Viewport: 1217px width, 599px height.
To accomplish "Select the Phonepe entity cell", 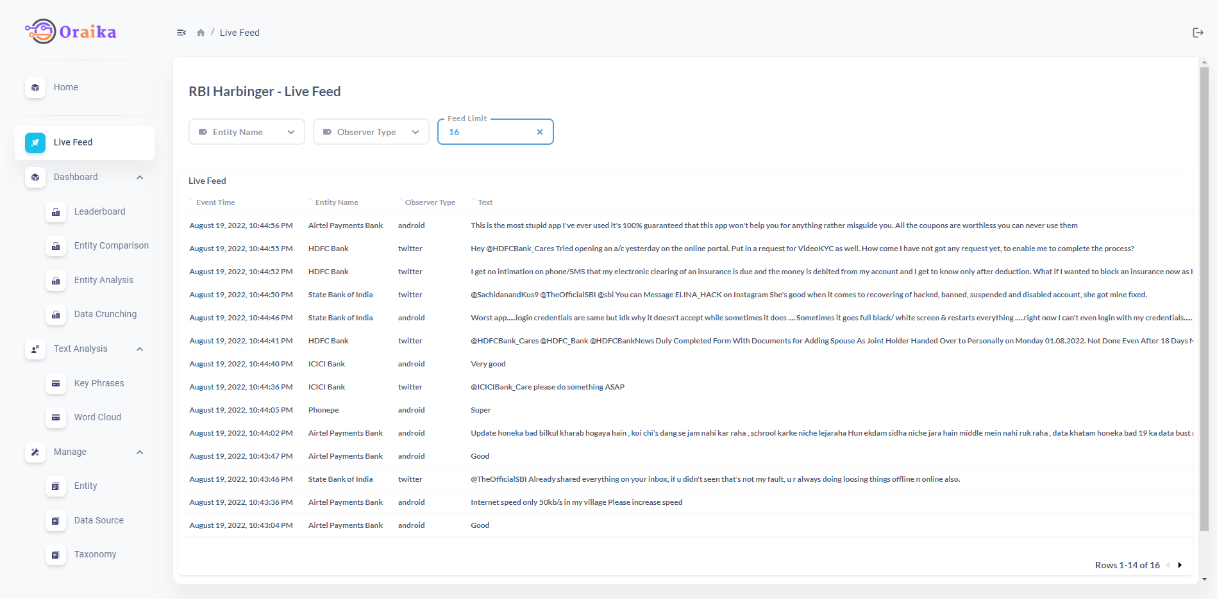I will coord(323,410).
